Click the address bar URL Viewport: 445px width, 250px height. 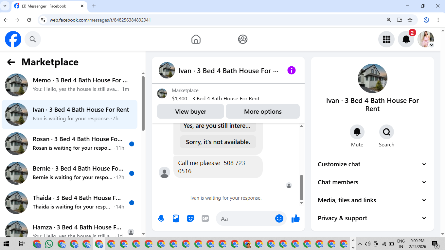coord(100,20)
